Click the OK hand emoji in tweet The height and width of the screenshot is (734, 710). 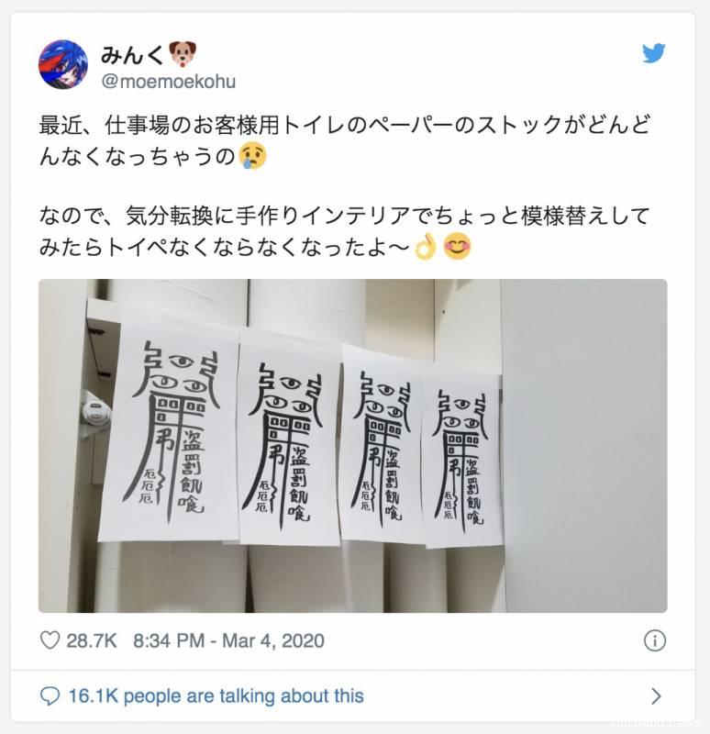[x=426, y=247]
